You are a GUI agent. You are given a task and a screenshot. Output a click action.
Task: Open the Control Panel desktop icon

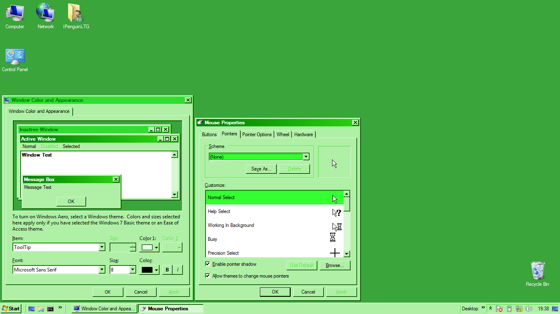click(15, 60)
